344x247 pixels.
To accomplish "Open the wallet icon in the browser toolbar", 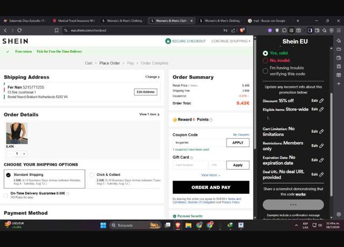I will (317, 30).
